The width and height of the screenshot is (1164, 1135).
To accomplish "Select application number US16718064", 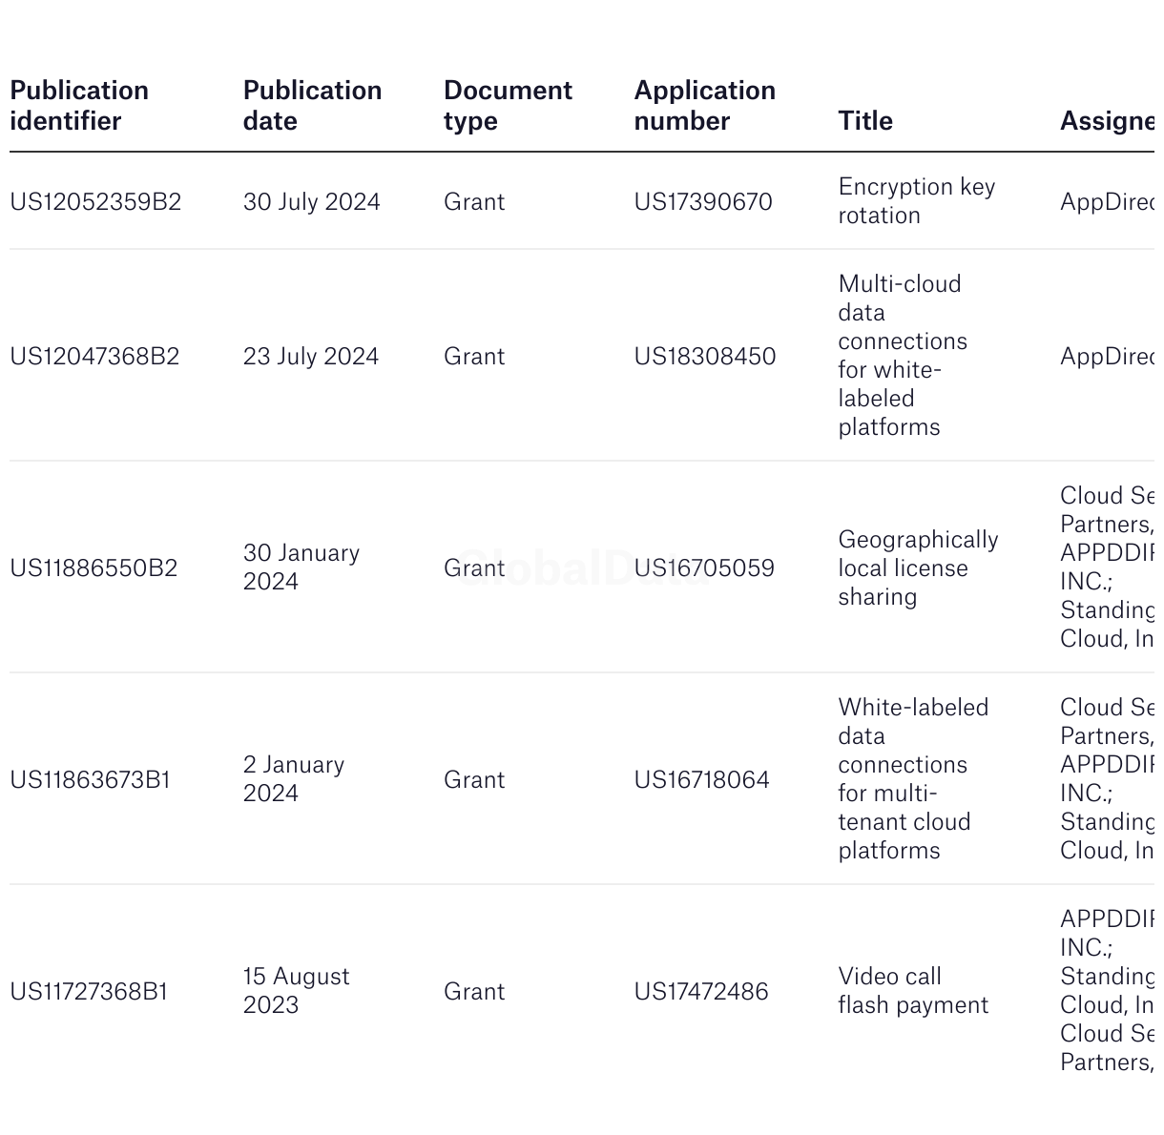I will coord(701,780).
